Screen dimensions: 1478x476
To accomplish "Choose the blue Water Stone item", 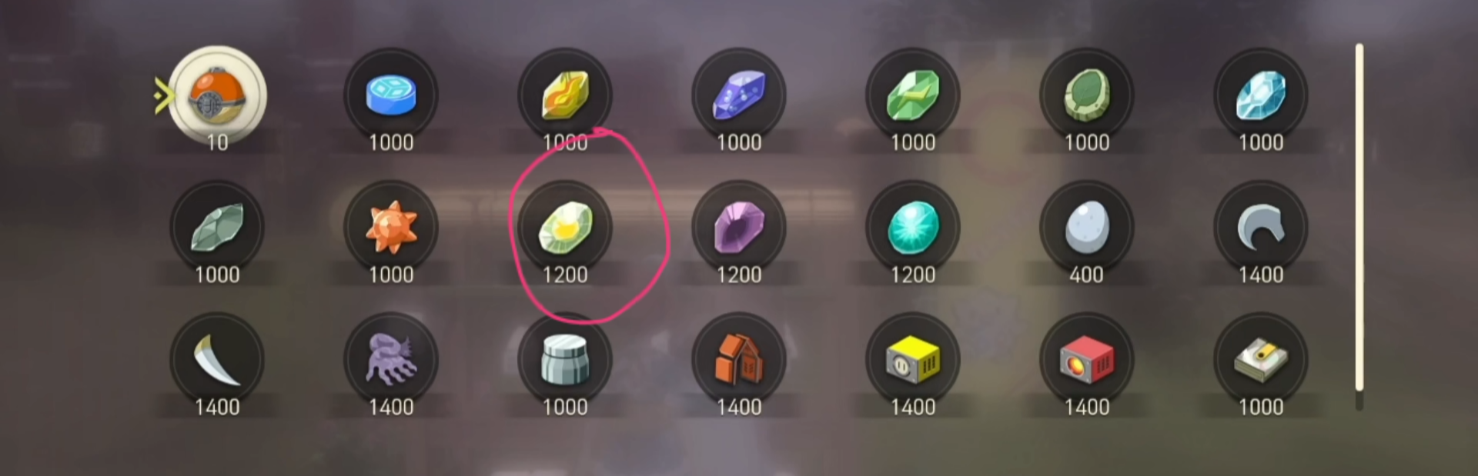I will (x=391, y=95).
